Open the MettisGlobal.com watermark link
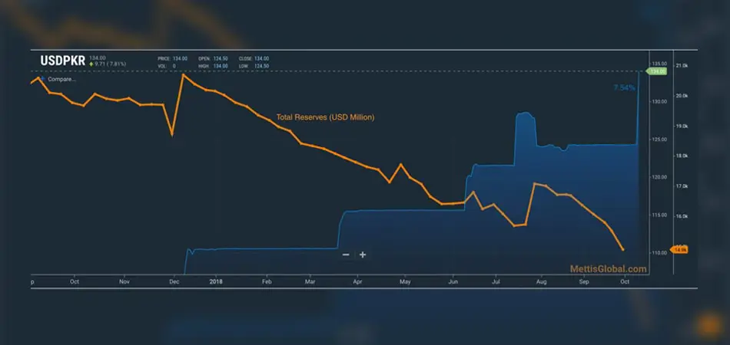Screen dimensions: 730x345 tap(608, 269)
